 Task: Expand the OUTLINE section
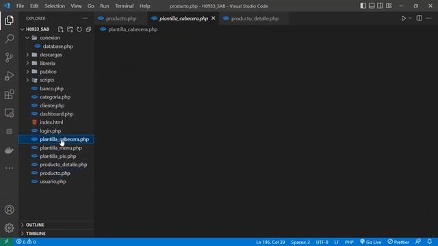[56, 225]
